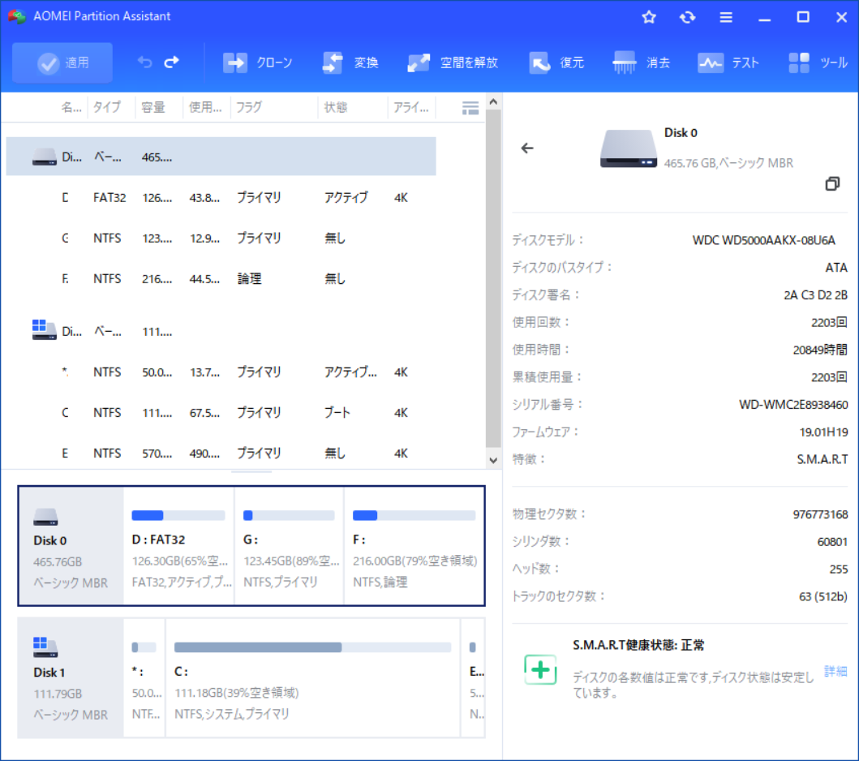
Task: Select the G NTFS partition row
Action: pyautogui.click(x=221, y=238)
